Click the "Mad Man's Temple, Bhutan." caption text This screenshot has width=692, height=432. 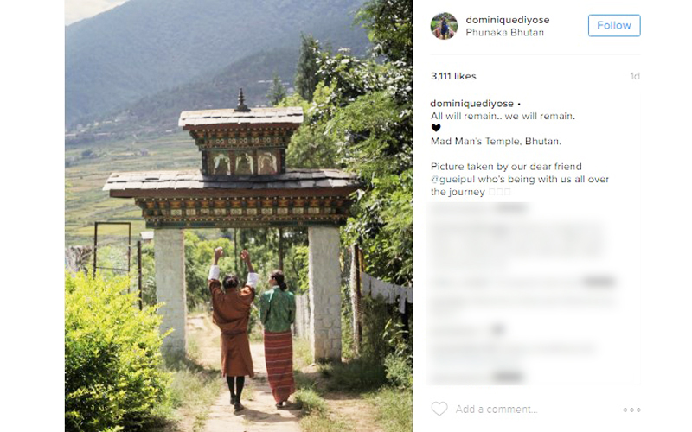pos(496,142)
